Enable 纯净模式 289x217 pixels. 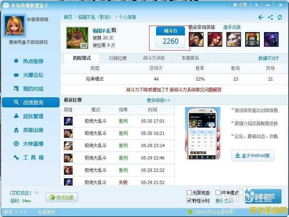tap(218, 192)
